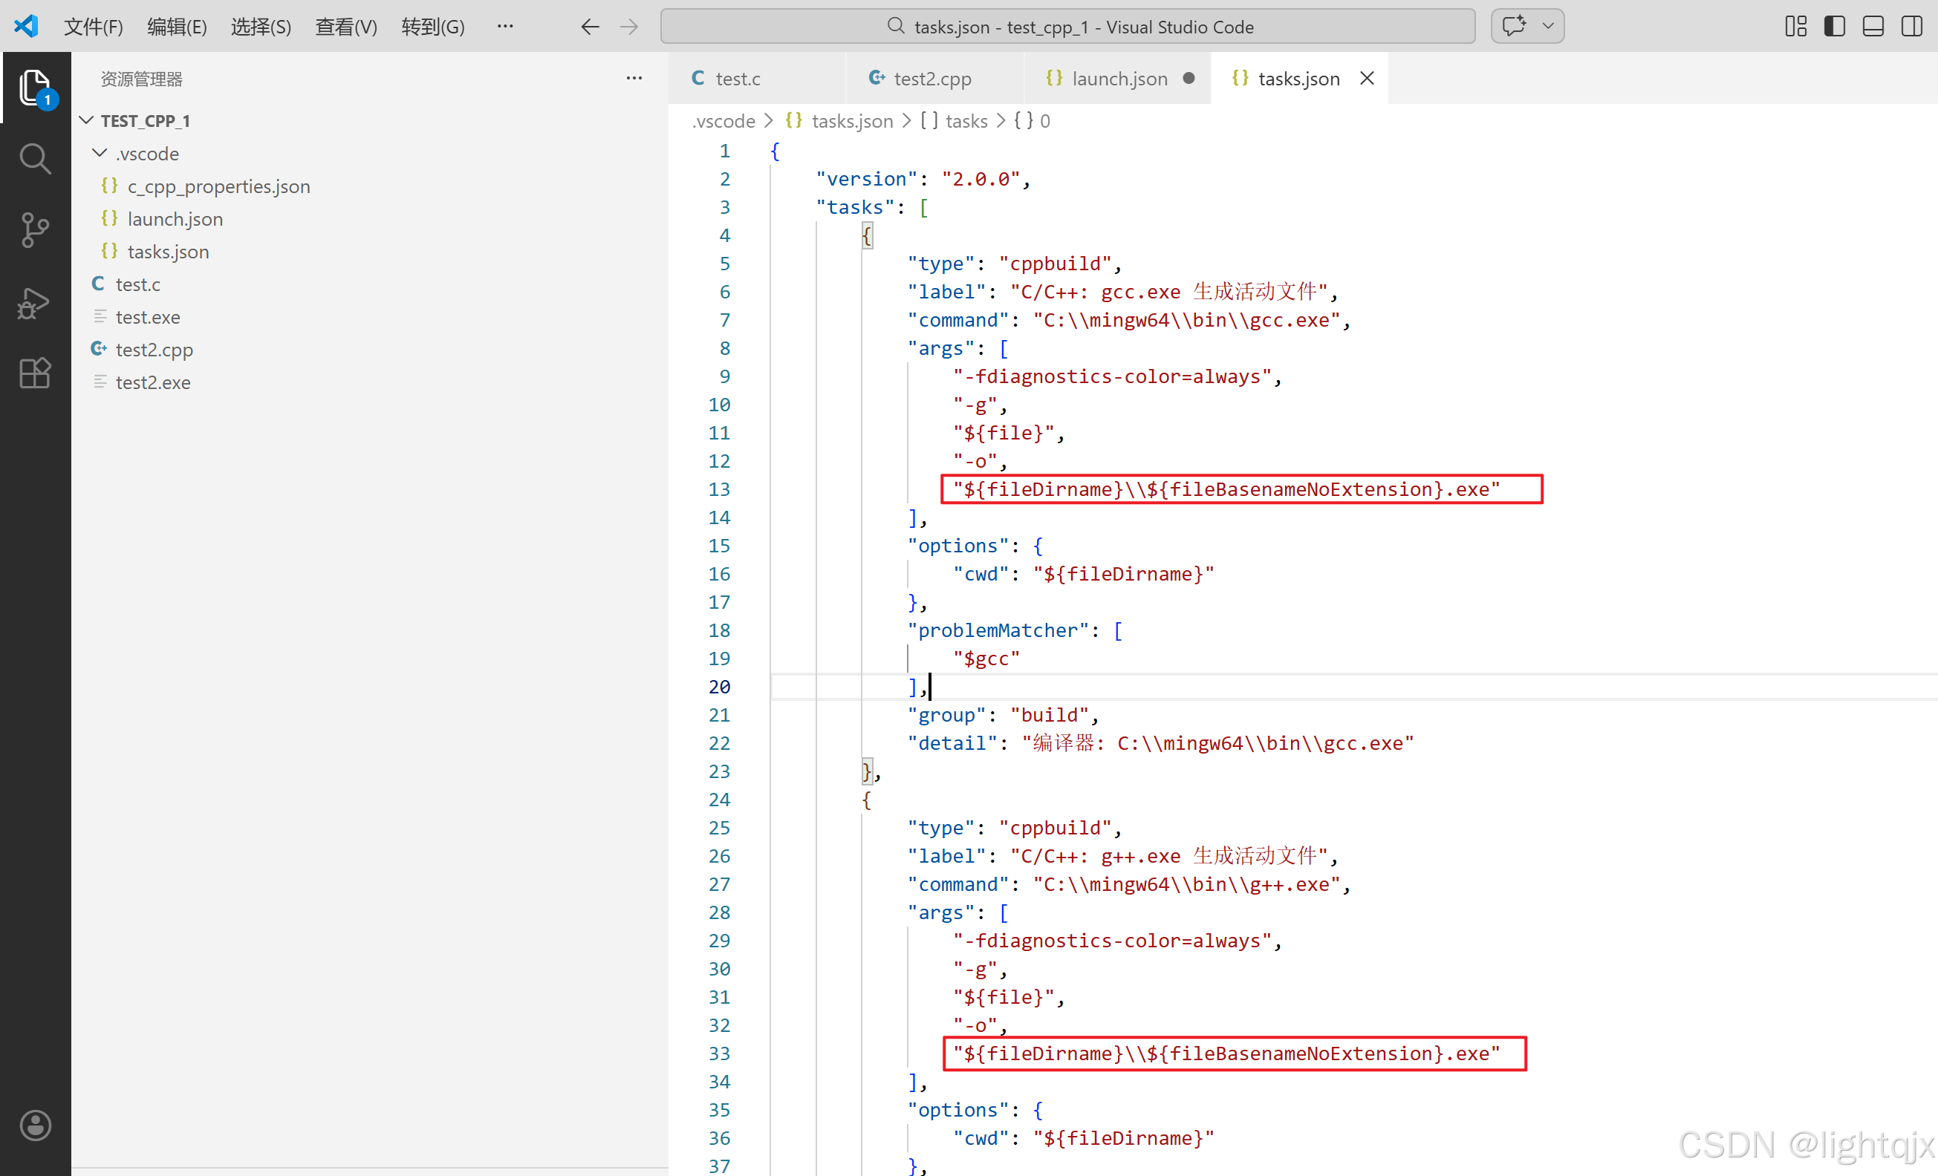Open the Explorer view in activity bar
This screenshot has height=1176, width=1938.
[x=36, y=88]
